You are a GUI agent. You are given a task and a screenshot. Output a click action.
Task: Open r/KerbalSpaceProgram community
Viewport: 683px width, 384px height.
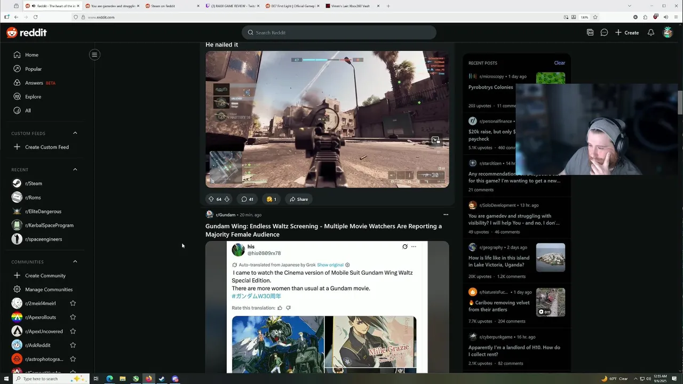(x=49, y=225)
